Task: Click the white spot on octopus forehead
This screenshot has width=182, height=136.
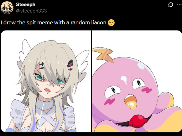Action: coord(124,80)
